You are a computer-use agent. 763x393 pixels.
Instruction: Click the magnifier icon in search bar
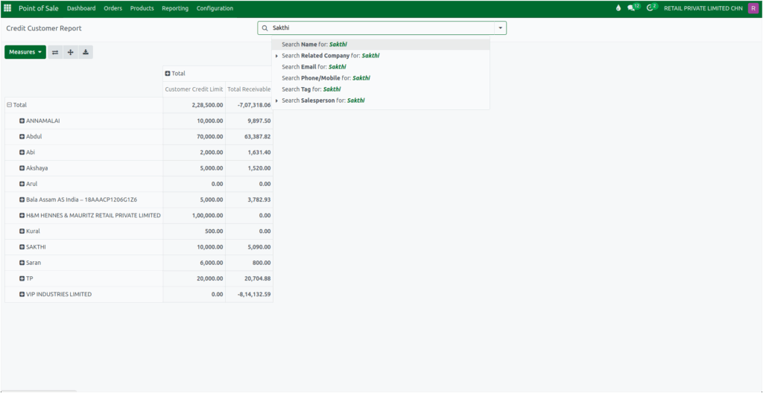265,28
